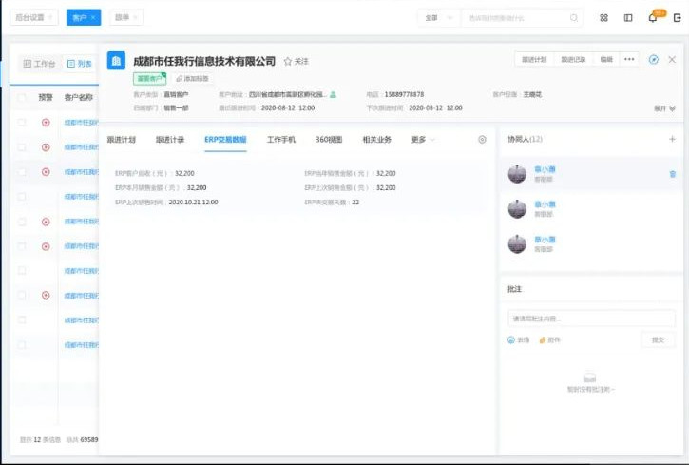Switch to the 列表 view
This screenshot has width=689, height=465.
(80, 64)
